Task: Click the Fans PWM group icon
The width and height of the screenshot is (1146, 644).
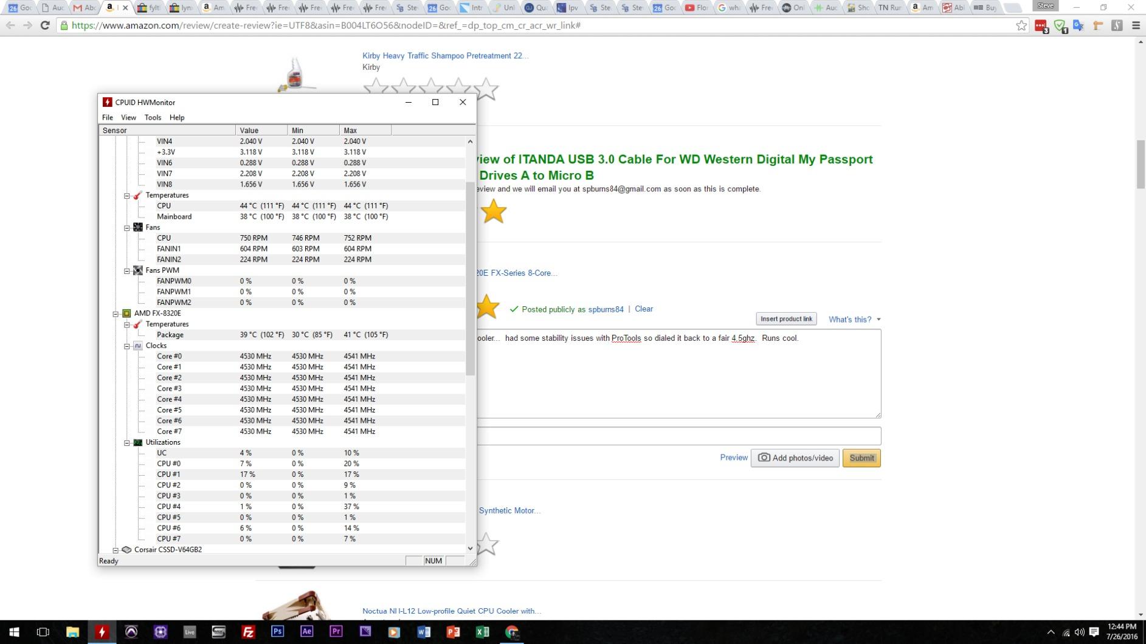Action: (x=138, y=270)
